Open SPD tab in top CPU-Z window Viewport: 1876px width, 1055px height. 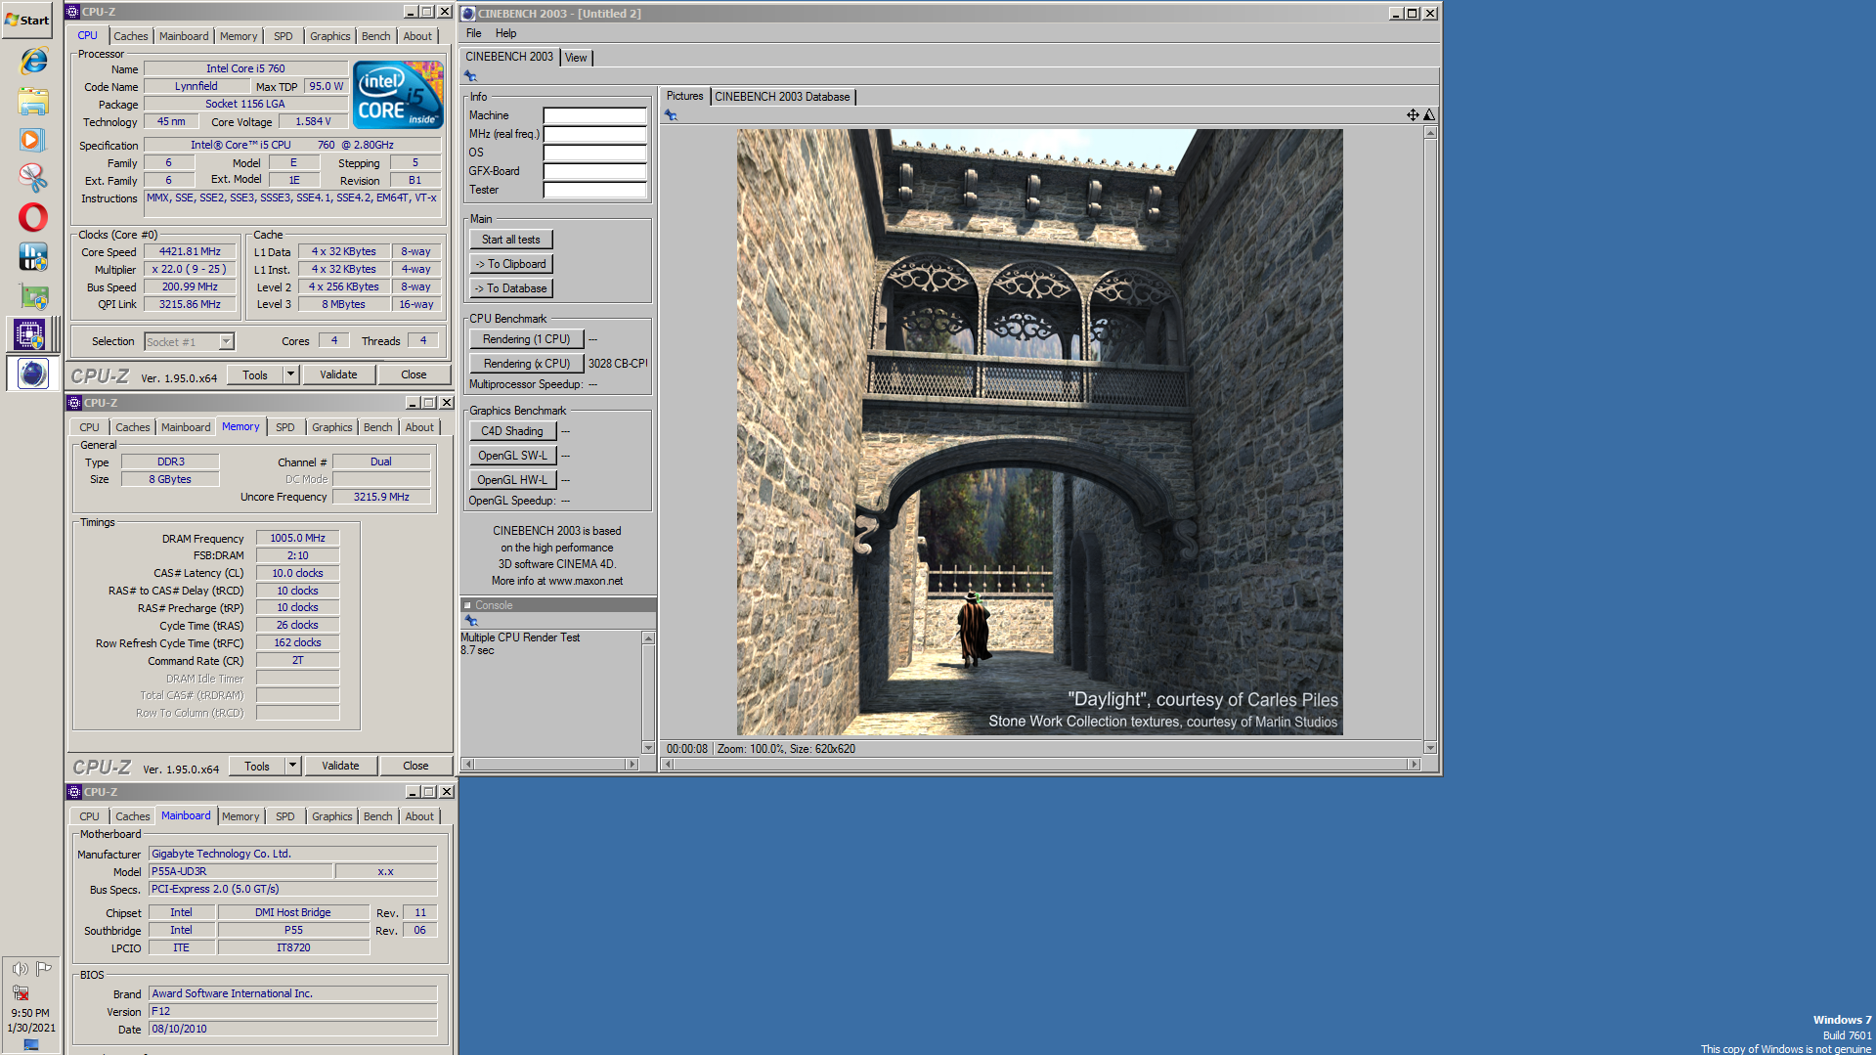pos(284,36)
